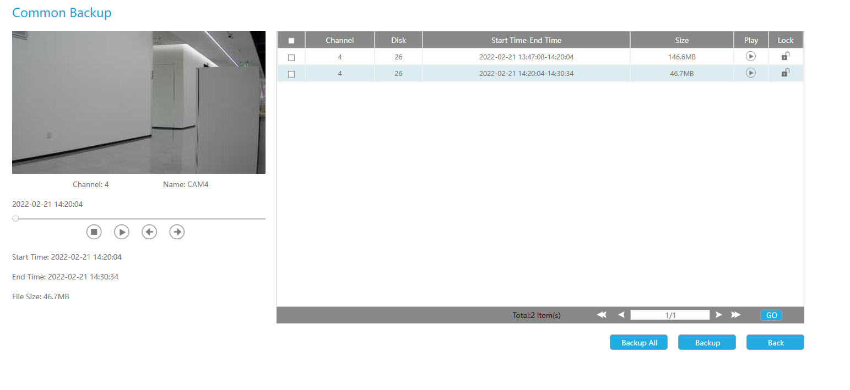850x390 pixels.
Task: Click the Disk column header
Action: [399, 40]
